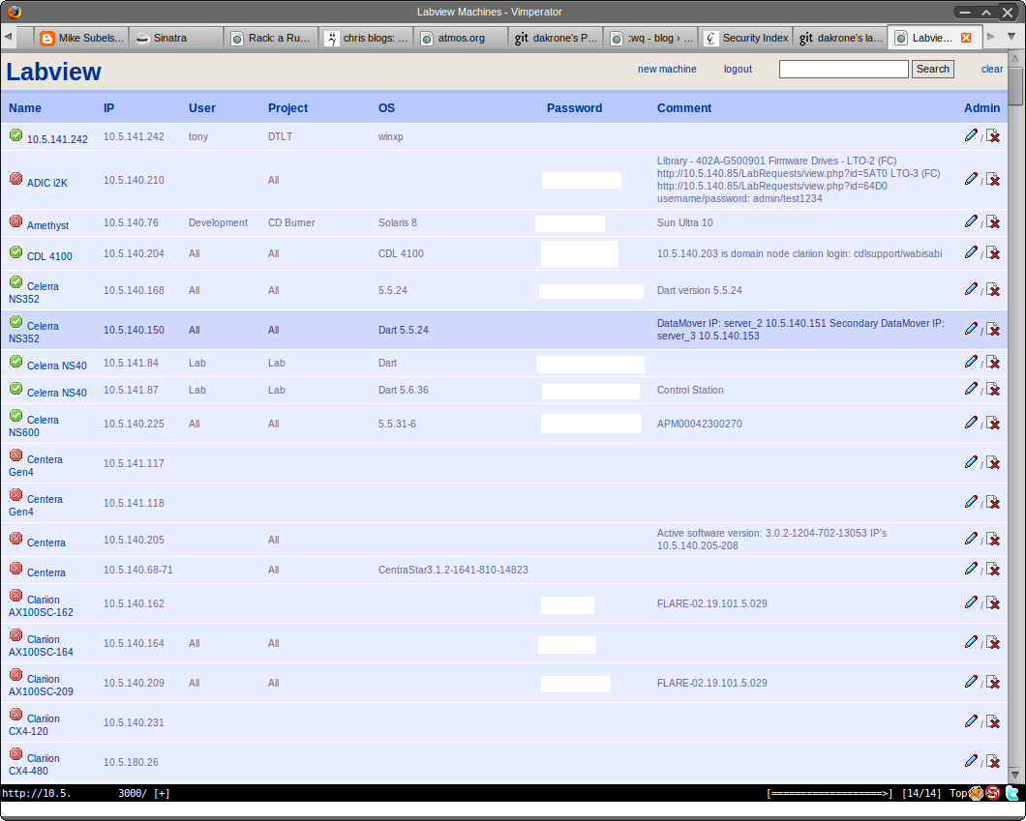Switch to the Sinatra tab
Screen dimensions: 1026x821
pos(176,38)
